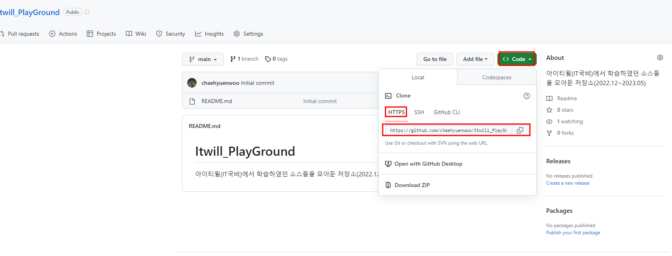
Task: Click Download ZIP
Action: [412, 185]
